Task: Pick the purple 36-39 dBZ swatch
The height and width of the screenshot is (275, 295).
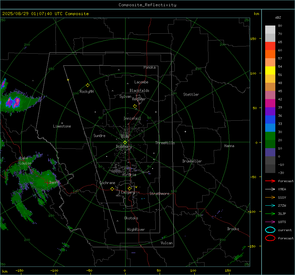Action: [270, 112]
